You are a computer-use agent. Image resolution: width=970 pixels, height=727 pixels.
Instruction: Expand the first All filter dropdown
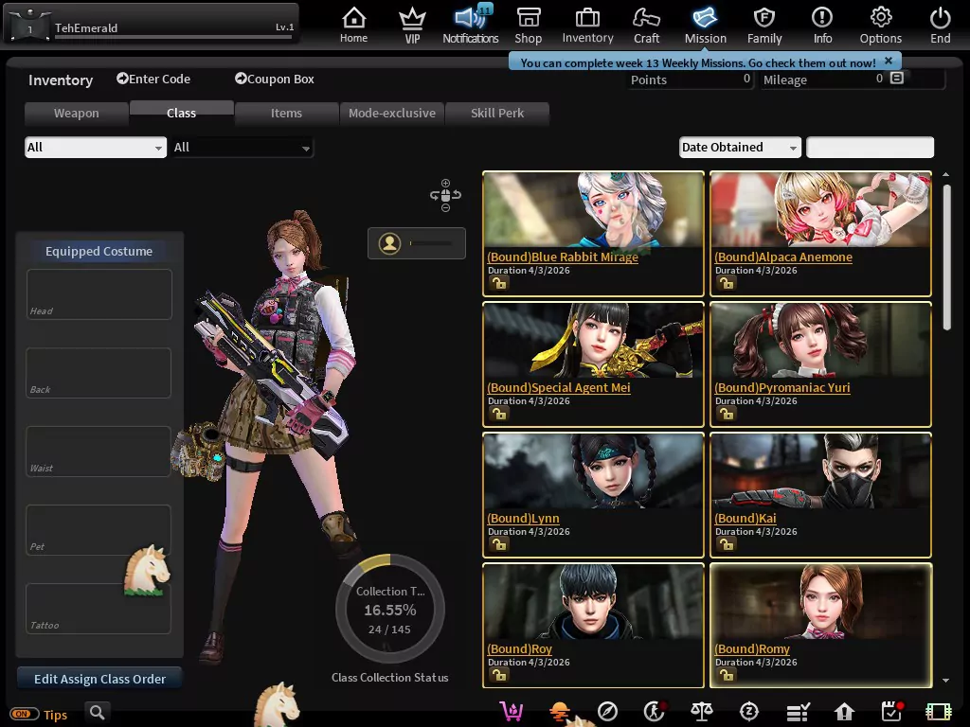95,147
